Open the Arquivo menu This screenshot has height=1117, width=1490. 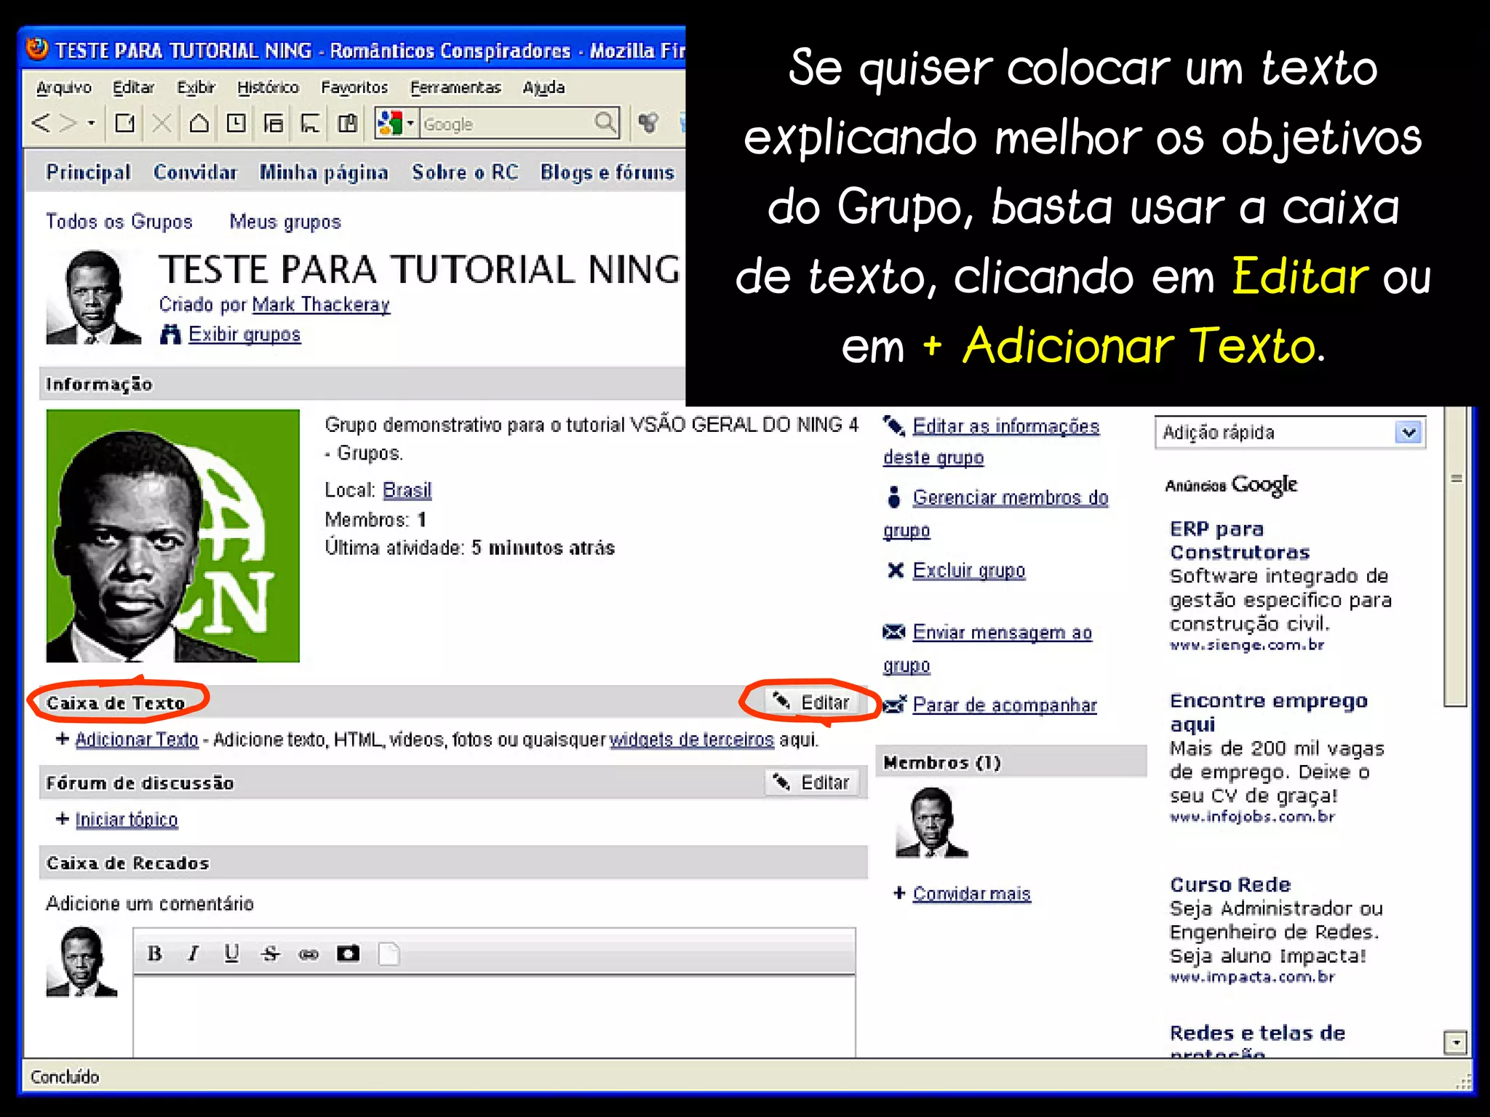click(64, 87)
